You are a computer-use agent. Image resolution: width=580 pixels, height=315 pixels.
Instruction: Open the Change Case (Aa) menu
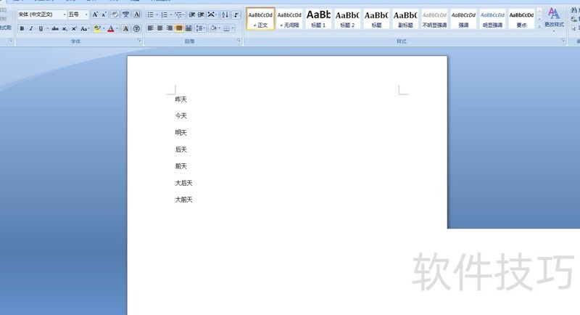tap(85, 28)
